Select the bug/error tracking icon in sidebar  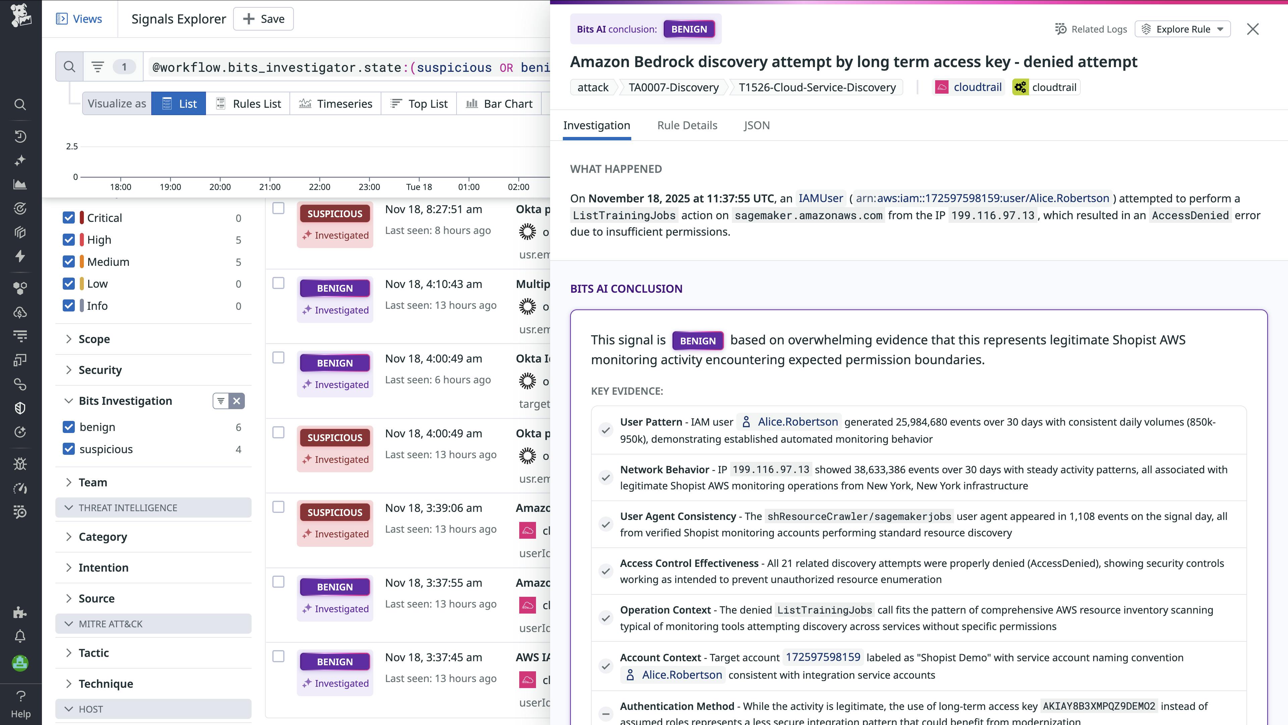tap(20, 463)
